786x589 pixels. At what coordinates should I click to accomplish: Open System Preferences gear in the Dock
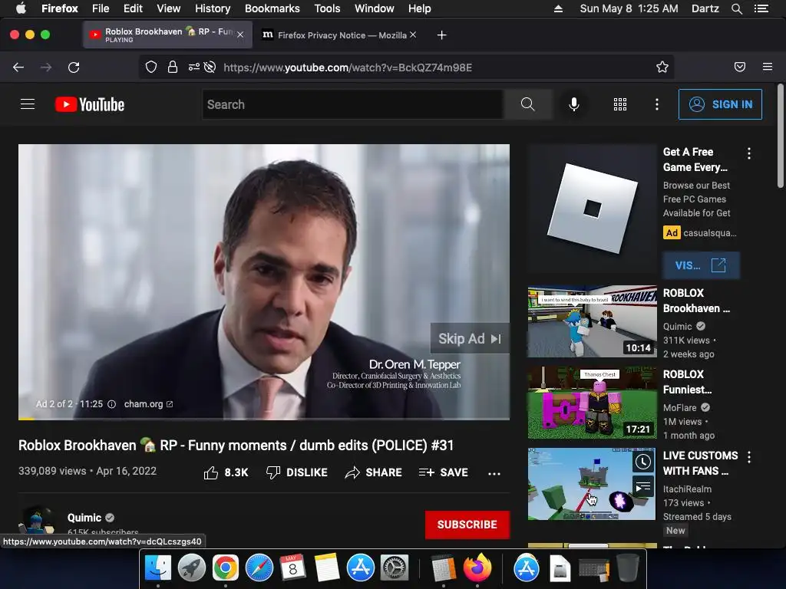[395, 568]
